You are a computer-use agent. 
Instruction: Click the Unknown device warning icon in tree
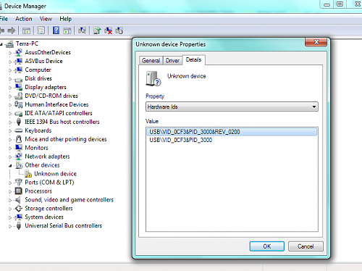[x=28, y=174]
